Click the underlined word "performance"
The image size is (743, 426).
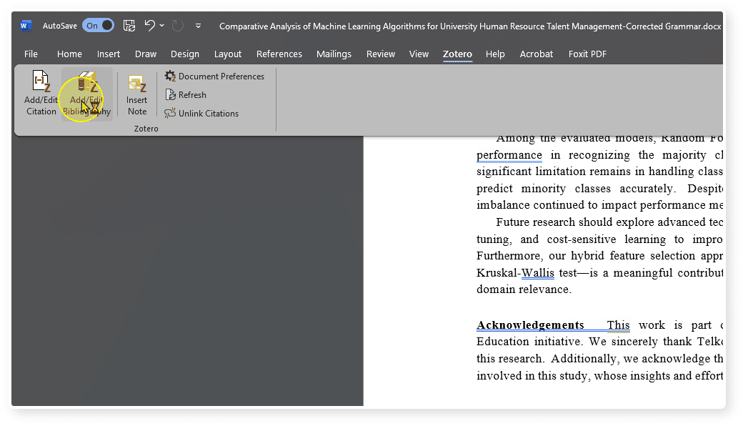(509, 155)
